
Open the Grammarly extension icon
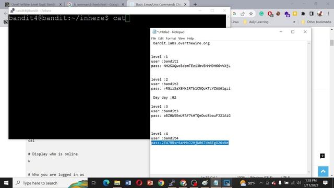click(261, 14)
